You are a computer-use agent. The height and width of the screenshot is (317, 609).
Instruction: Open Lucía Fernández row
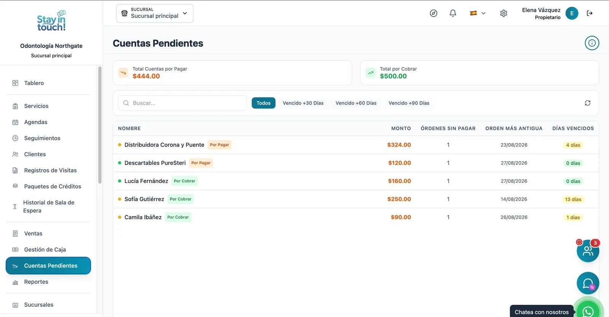(x=356, y=181)
